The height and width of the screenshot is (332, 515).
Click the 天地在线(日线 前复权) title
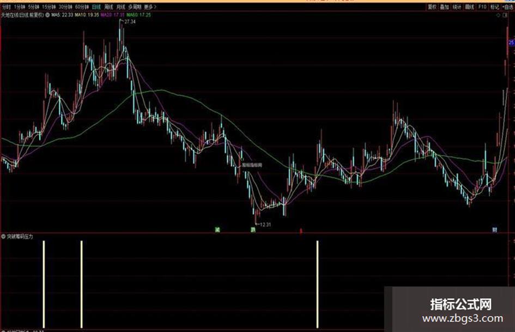coord(22,15)
